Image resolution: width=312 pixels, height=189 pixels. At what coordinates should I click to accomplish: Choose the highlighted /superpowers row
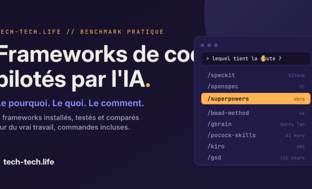click(x=255, y=99)
